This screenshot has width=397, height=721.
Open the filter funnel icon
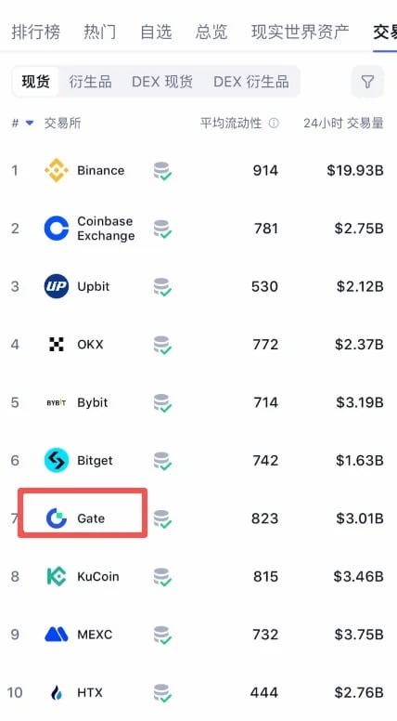click(367, 82)
